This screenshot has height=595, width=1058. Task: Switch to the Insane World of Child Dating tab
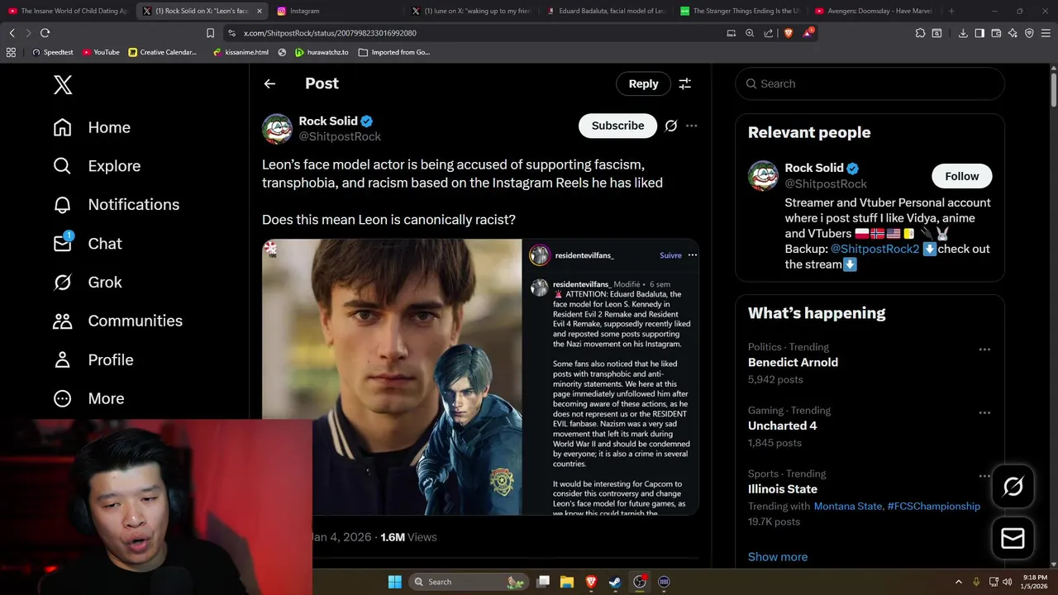(68, 11)
